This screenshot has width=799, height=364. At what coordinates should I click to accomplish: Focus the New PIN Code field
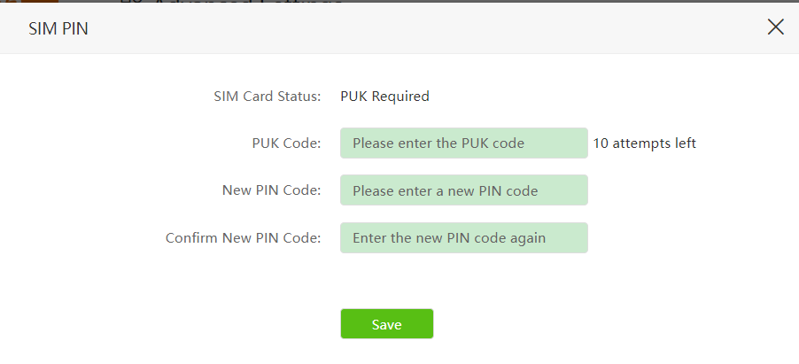(463, 190)
